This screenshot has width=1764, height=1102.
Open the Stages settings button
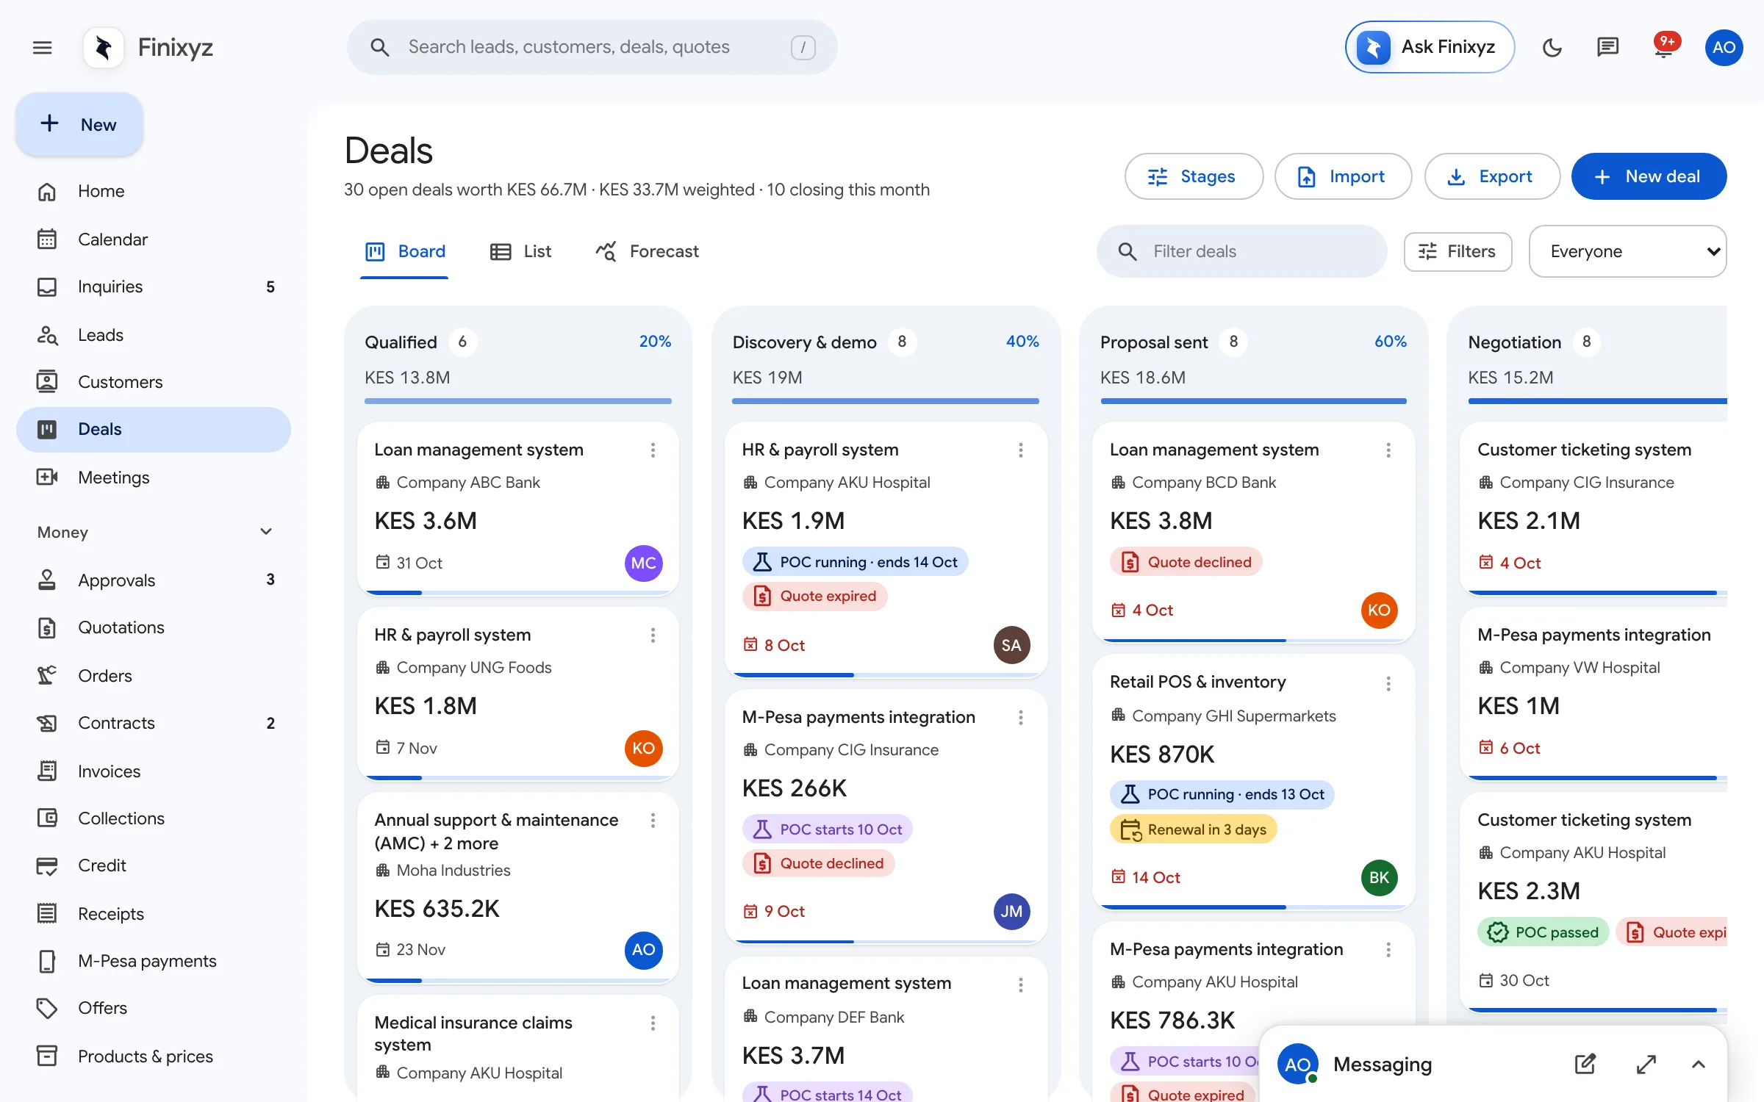(1194, 176)
